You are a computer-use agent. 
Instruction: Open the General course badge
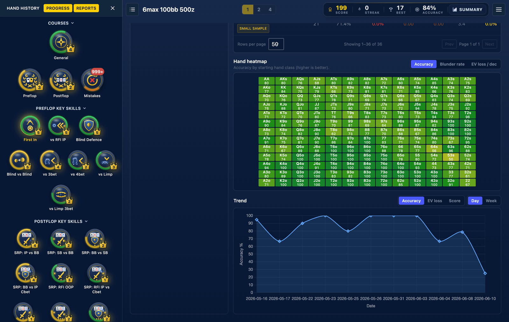click(x=61, y=42)
